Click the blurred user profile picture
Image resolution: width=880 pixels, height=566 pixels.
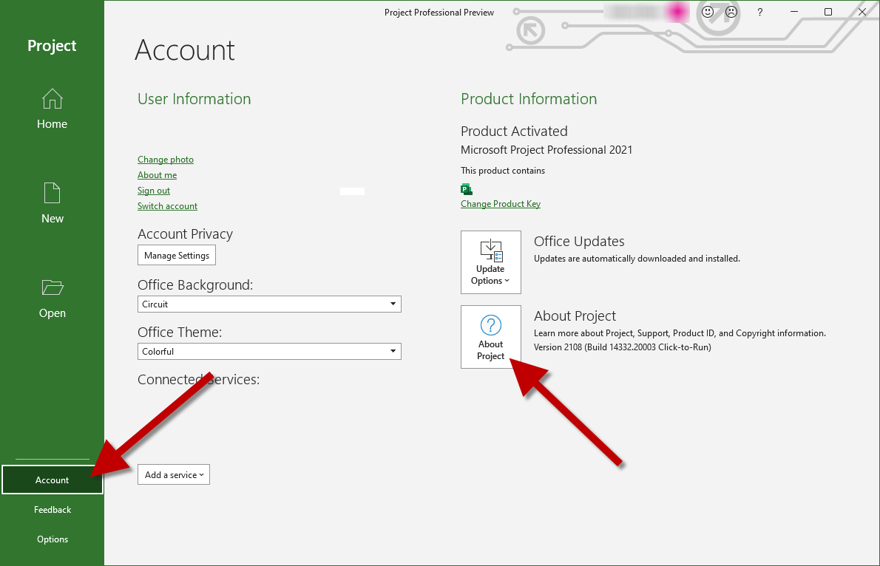(x=677, y=12)
